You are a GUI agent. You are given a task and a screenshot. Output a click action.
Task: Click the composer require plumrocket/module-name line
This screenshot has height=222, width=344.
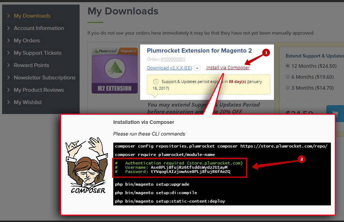point(165,155)
